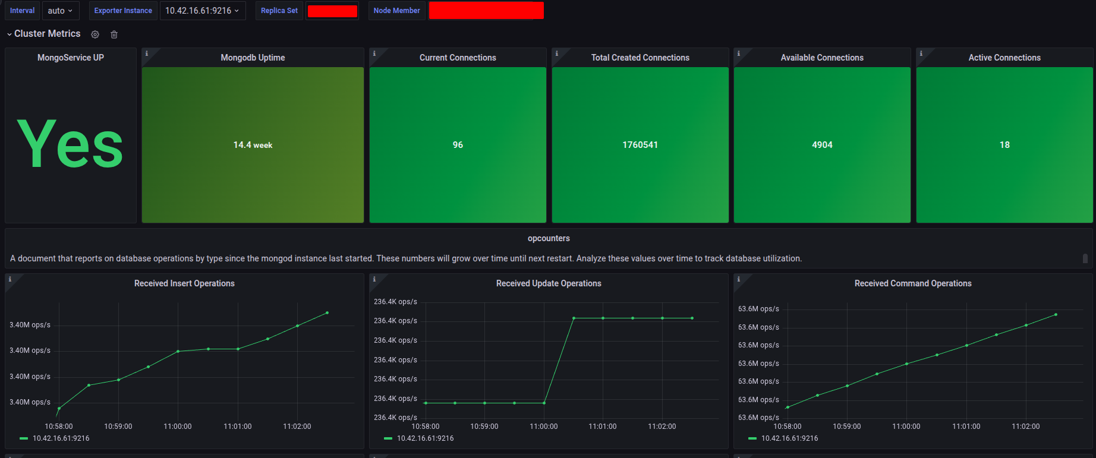Open the Interval auto dropdown
The image size is (1096, 458).
click(61, 11)
